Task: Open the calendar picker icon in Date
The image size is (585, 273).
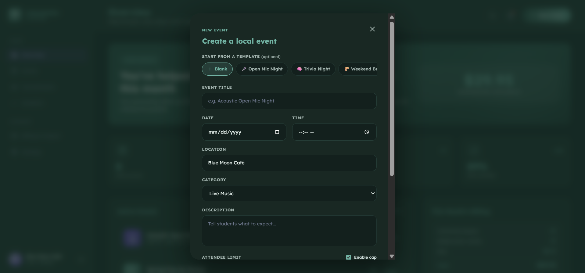Action: [277, 132]
